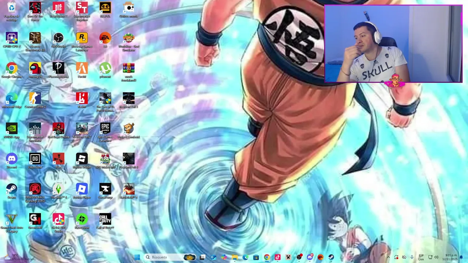Viewport: 468px width, 263px height.
Task: Select the Sons Of The Forest shortcut
Action: tap(35, 11)
